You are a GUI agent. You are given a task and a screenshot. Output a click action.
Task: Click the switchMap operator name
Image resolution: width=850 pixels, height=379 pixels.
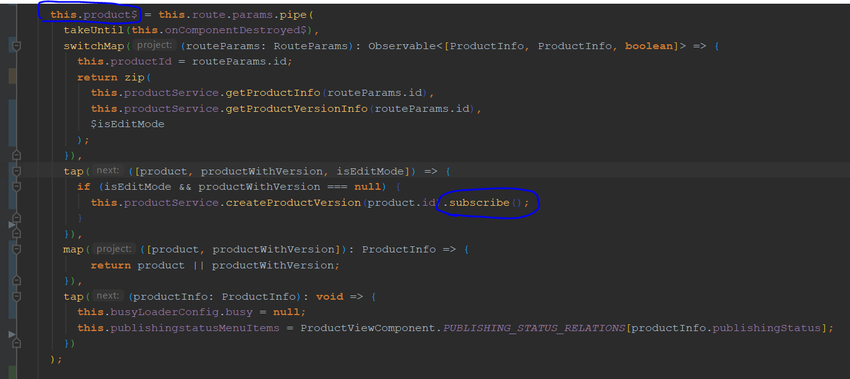(94, 46)
